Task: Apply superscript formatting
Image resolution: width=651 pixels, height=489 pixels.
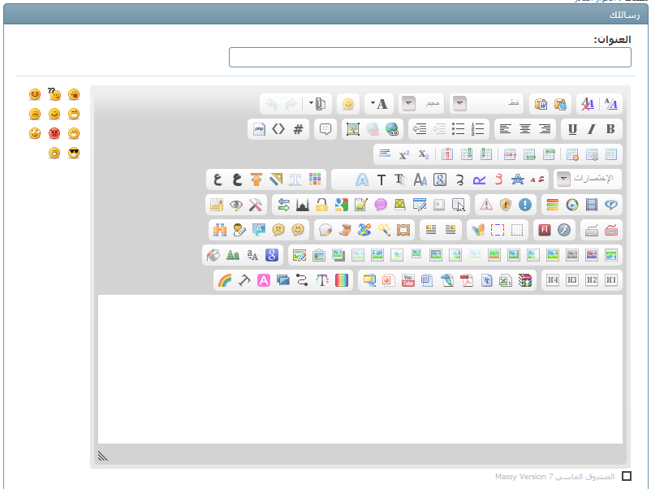Action: point(403,154)
